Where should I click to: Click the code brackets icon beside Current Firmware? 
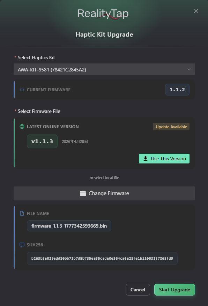pyautogui.click(x=22, y=90)
